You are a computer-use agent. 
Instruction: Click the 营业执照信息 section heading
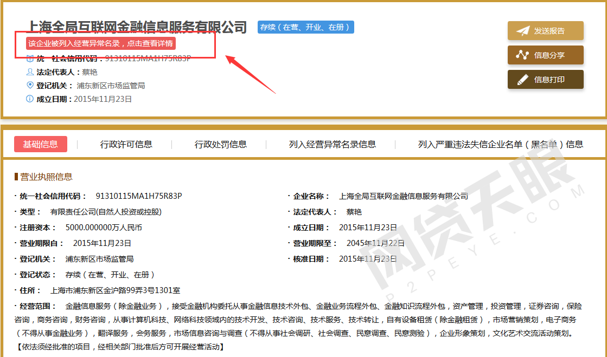point(46,177)
